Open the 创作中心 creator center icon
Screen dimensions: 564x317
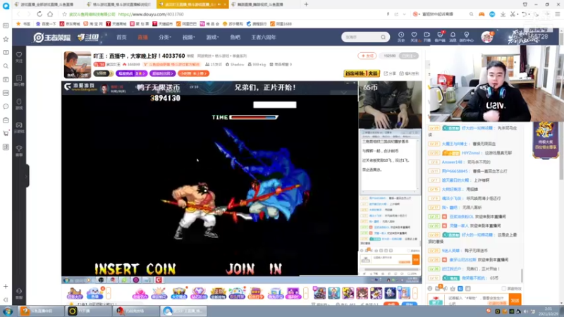[466, 37]
